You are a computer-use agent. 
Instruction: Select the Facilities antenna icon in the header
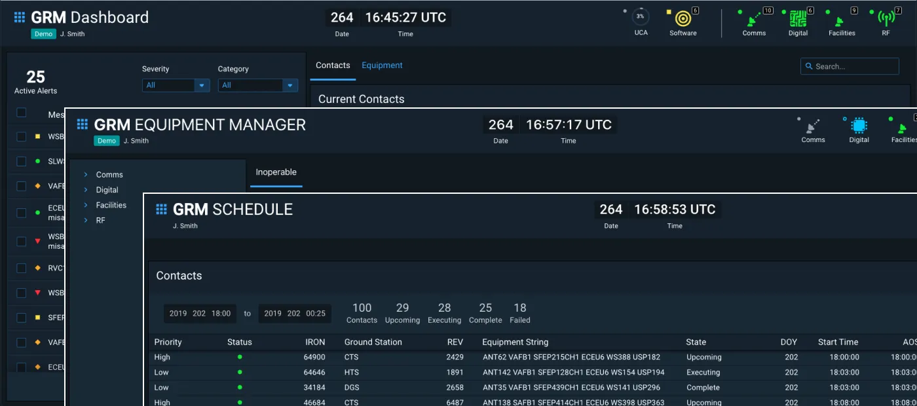pos(841,20)
